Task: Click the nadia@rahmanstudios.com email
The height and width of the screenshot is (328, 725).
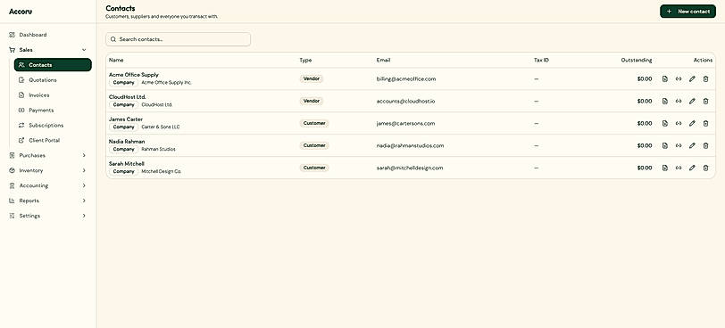Action: [x=410, y=145]
